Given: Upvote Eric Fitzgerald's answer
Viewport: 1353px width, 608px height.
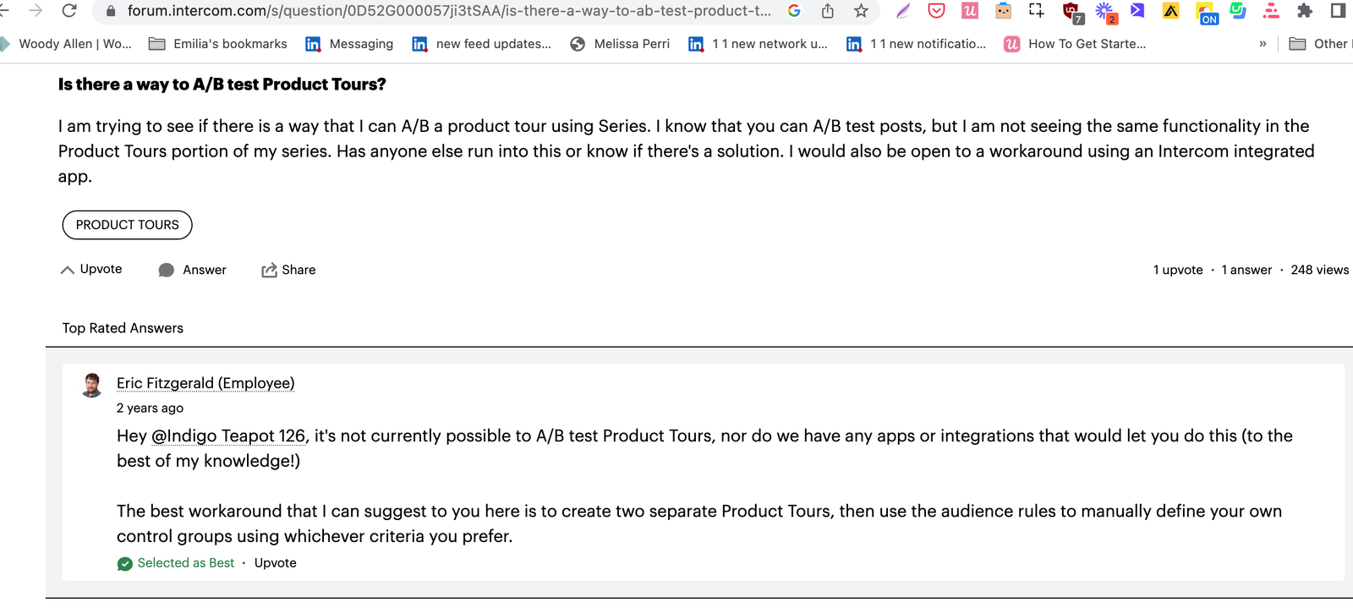Looking at the screenshot, I should coord(276,563).
